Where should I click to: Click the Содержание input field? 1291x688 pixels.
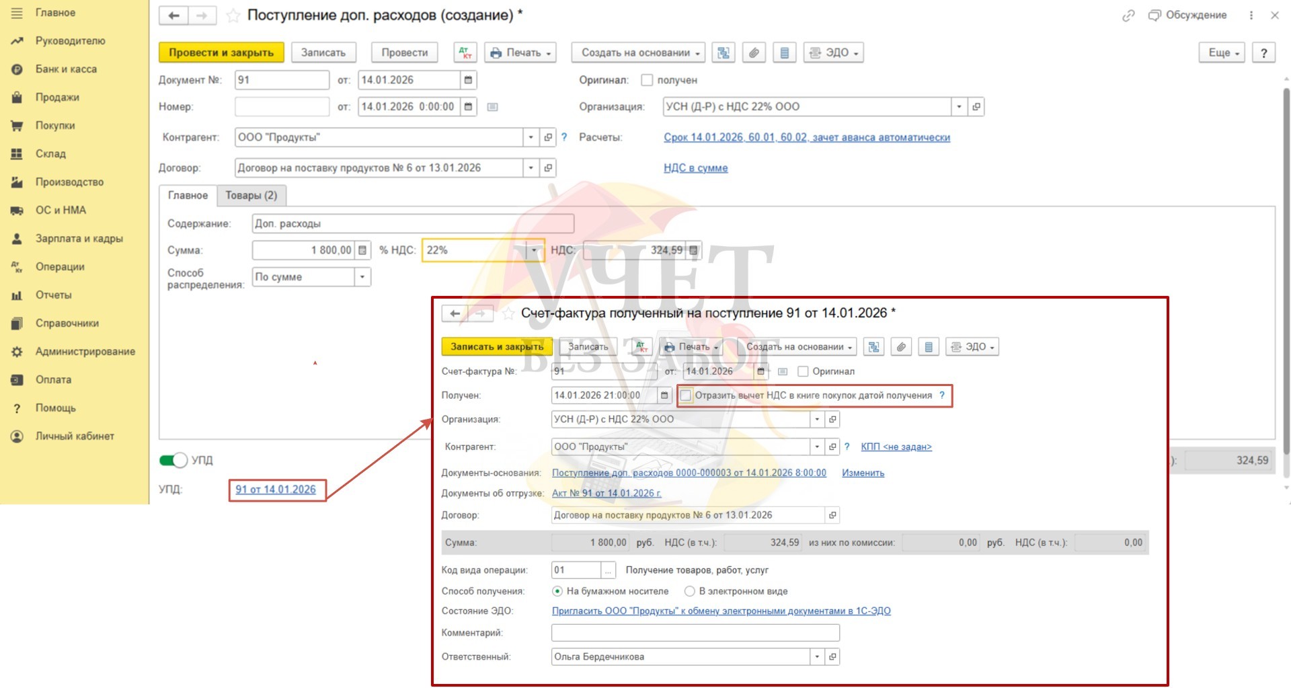coord(412,223)
